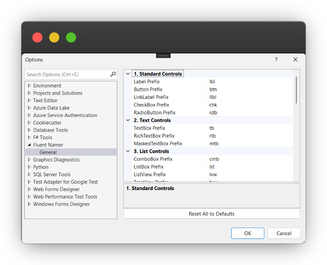Select the Database Tools tree item
The height and width of the screenshot is (265, 327).
click(x=50, y=130)
